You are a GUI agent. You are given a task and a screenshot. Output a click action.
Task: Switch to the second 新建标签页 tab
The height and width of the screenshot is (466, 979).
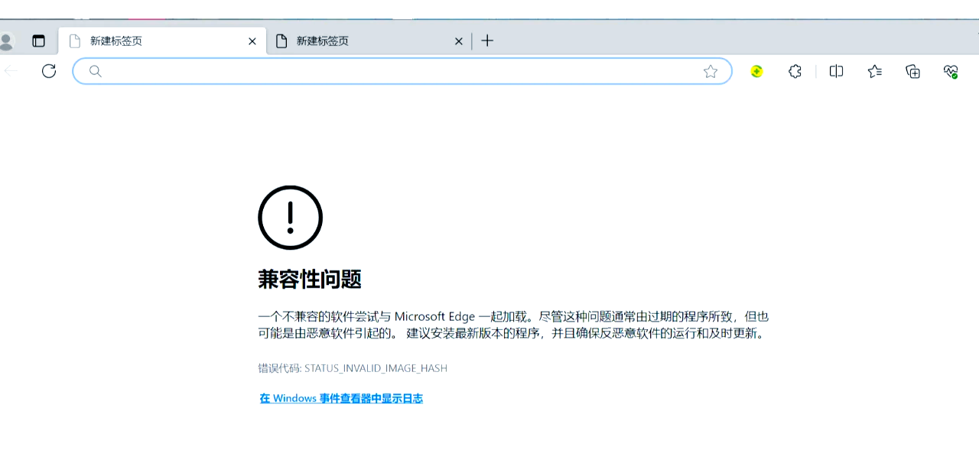pos(369,41)
